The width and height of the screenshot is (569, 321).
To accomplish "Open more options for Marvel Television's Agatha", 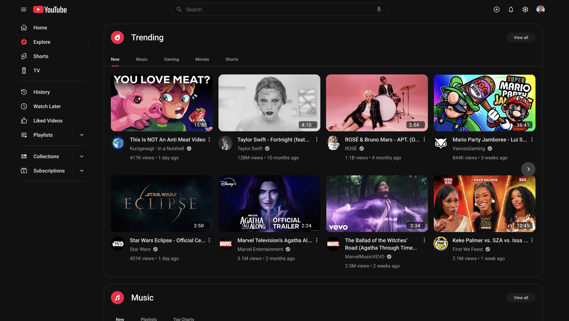I will (x=317, y=241).
